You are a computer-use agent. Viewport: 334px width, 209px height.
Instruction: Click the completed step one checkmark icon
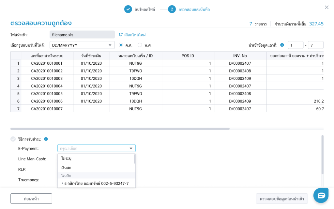(x=128, y=9)
